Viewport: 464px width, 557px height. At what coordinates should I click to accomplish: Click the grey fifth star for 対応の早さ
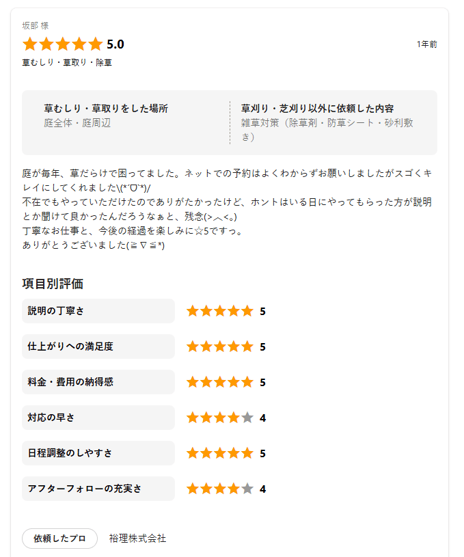pyautogui.click(x=247, y=418)
